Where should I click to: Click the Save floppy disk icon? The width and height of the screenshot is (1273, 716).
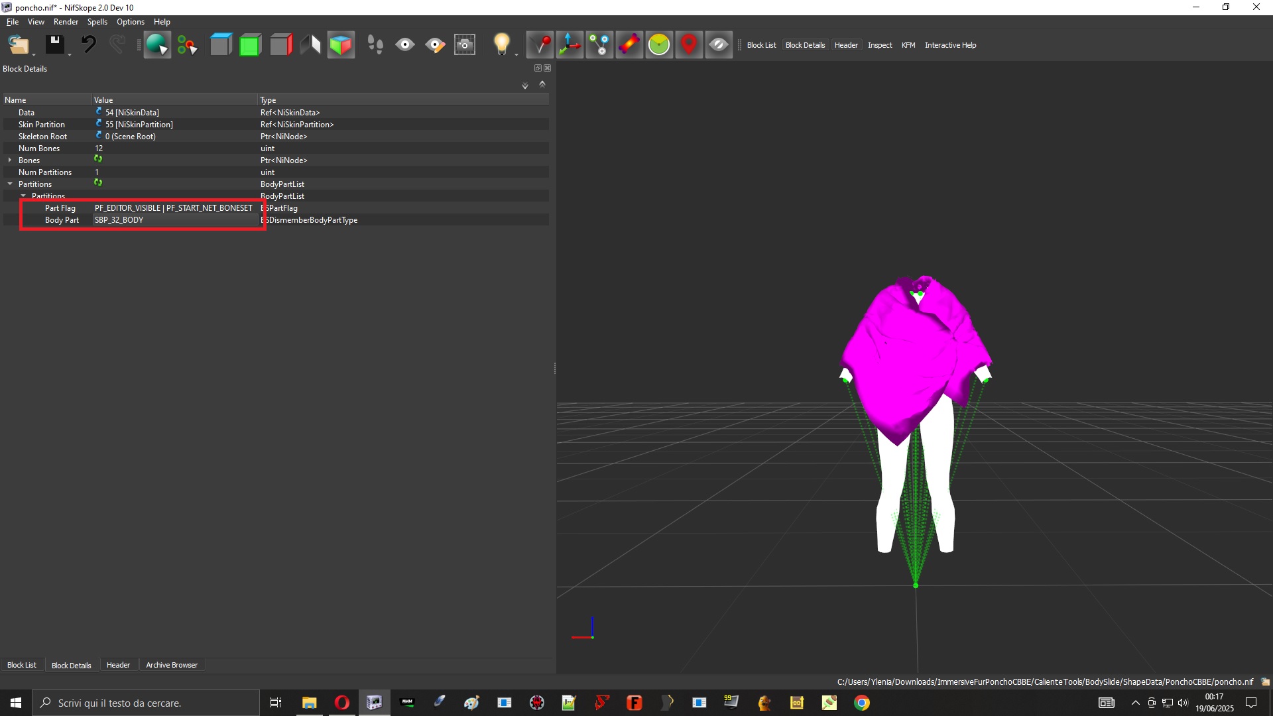[x=54, y=45]
